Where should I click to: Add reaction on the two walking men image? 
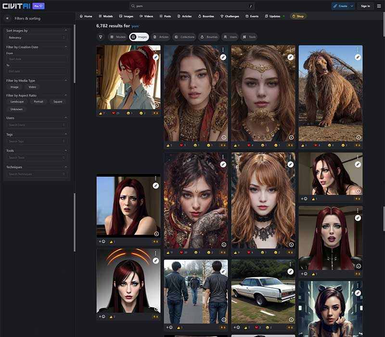169,327
